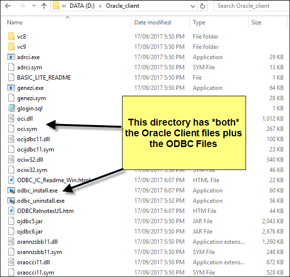Click the file name "oci.dll"
The width and height of the screenshot is (290, 277).
(x=25, y=118)
